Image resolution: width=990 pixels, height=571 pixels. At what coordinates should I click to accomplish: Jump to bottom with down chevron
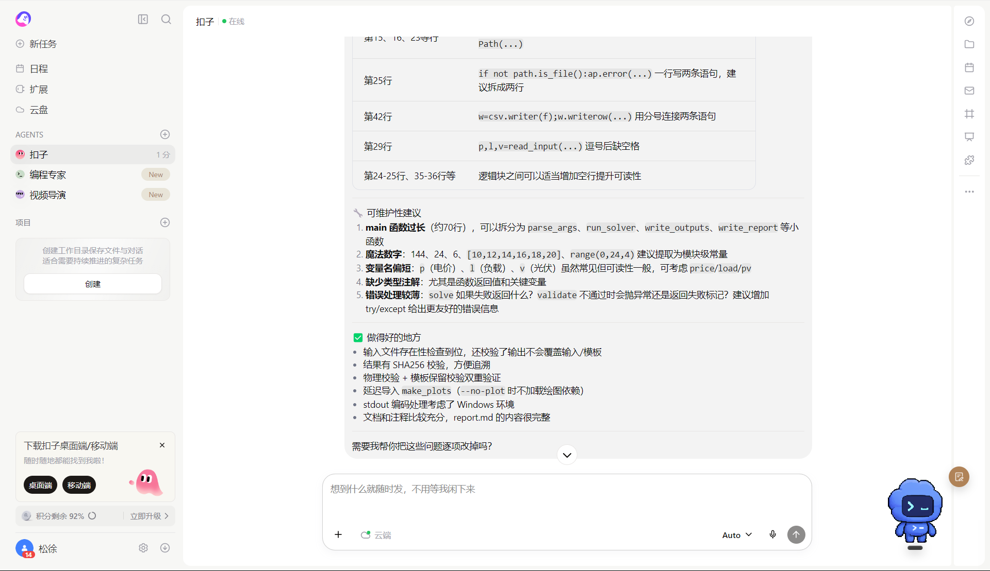[567, 455]
